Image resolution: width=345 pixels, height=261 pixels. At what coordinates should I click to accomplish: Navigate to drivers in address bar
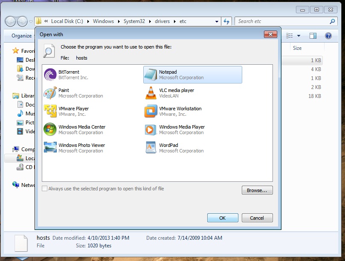coord(162,21)
